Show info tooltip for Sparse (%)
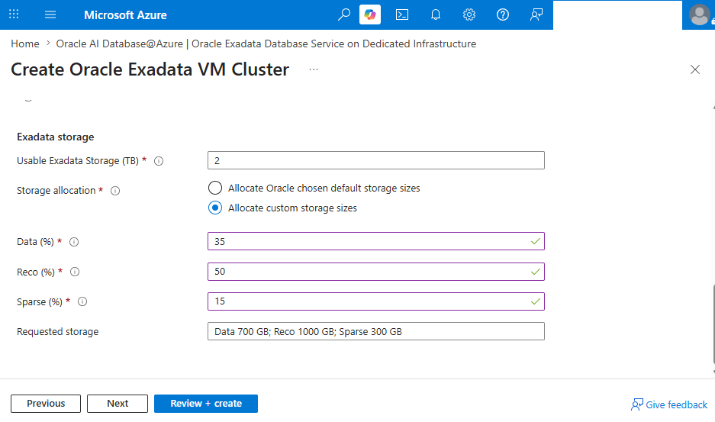 click(82, 301)
